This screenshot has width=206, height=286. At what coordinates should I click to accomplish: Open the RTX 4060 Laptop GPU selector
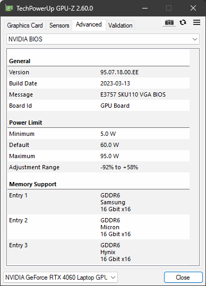[x=61, y=278]
